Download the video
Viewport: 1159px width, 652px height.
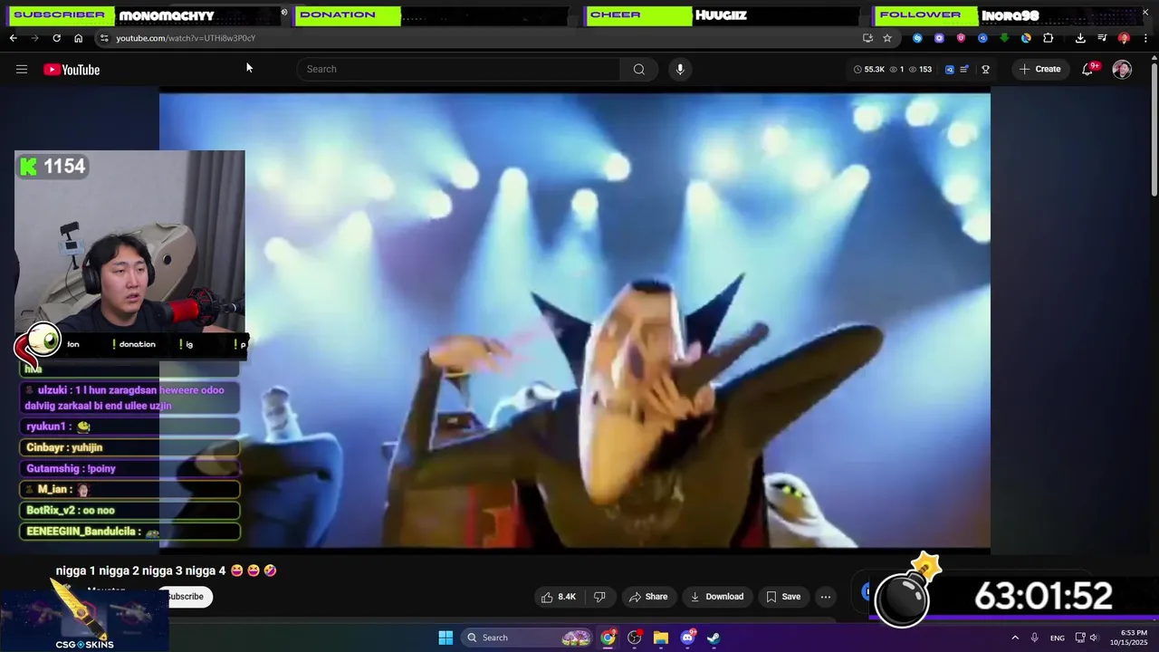[x=716, y=597]
